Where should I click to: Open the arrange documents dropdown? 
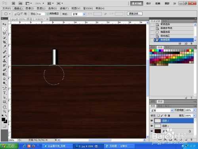(x=50, y=4)
